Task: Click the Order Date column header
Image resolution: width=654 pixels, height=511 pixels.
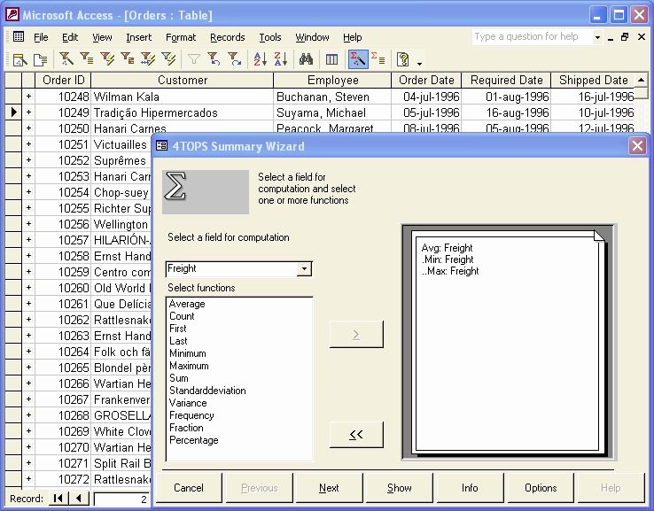Action: pyautogui.click(x=426, y=80)
